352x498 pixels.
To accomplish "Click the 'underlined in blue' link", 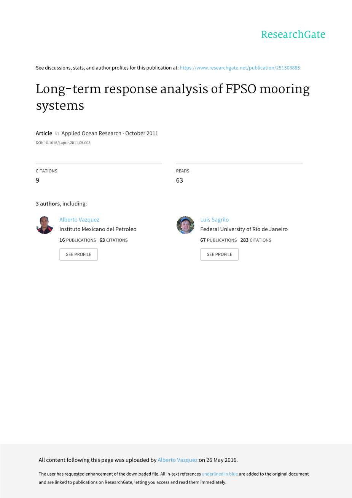I will click(x=220, y=474).
